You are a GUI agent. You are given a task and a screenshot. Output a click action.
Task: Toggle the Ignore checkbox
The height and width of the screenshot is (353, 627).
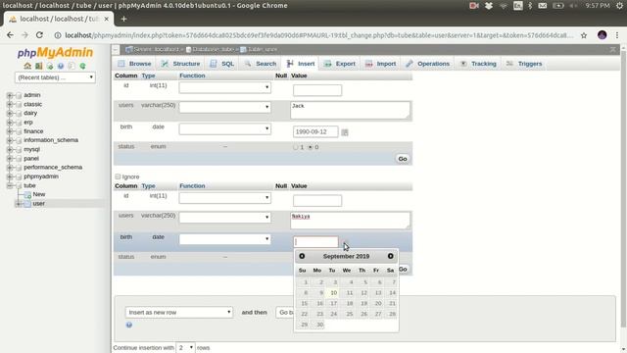118,176
